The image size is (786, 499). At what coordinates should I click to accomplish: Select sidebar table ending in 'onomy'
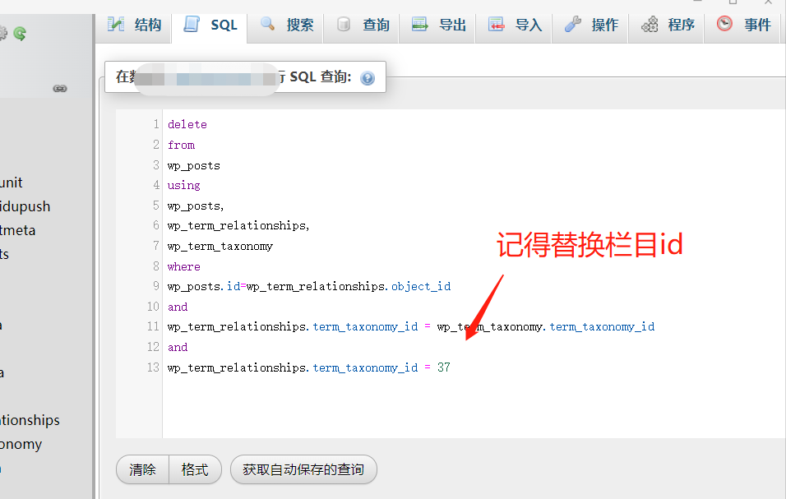pyautogui.click(x=21, y=444)
